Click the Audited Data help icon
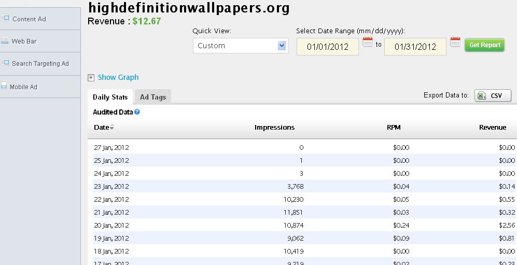The image size is (517, 265). point(137,112)
